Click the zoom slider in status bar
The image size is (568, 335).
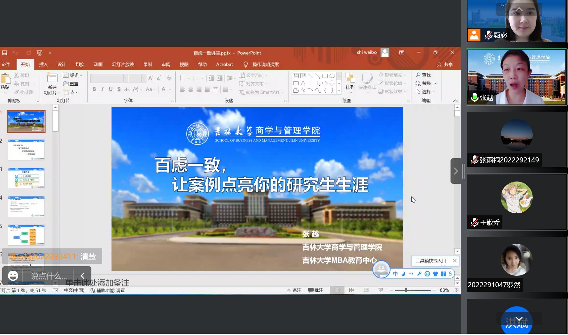tap(406, 290)
